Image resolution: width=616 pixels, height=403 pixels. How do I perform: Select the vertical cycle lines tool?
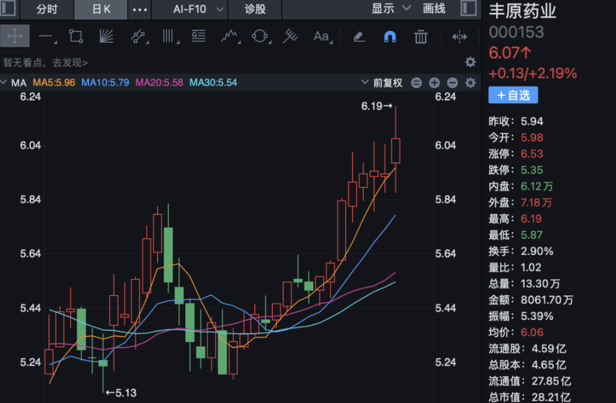point(170,37)
